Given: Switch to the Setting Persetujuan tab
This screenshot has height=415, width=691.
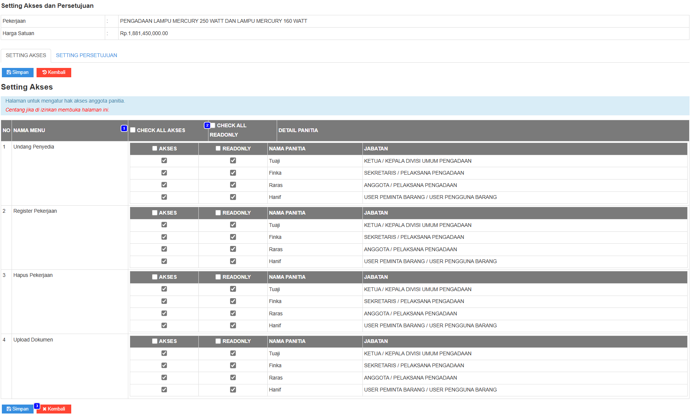Looking at the screenshot, I should 86,55.
